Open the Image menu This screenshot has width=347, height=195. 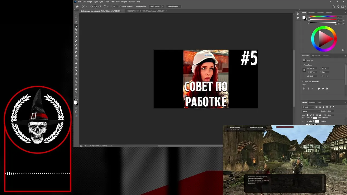click(89, 2)
